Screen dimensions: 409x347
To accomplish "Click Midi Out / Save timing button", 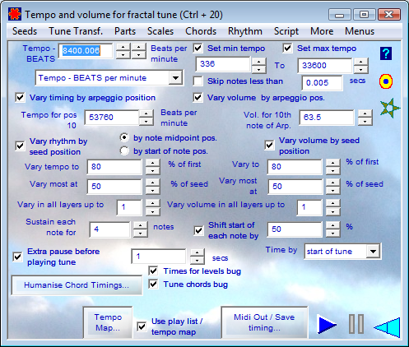I will click(x=264, y=322).
